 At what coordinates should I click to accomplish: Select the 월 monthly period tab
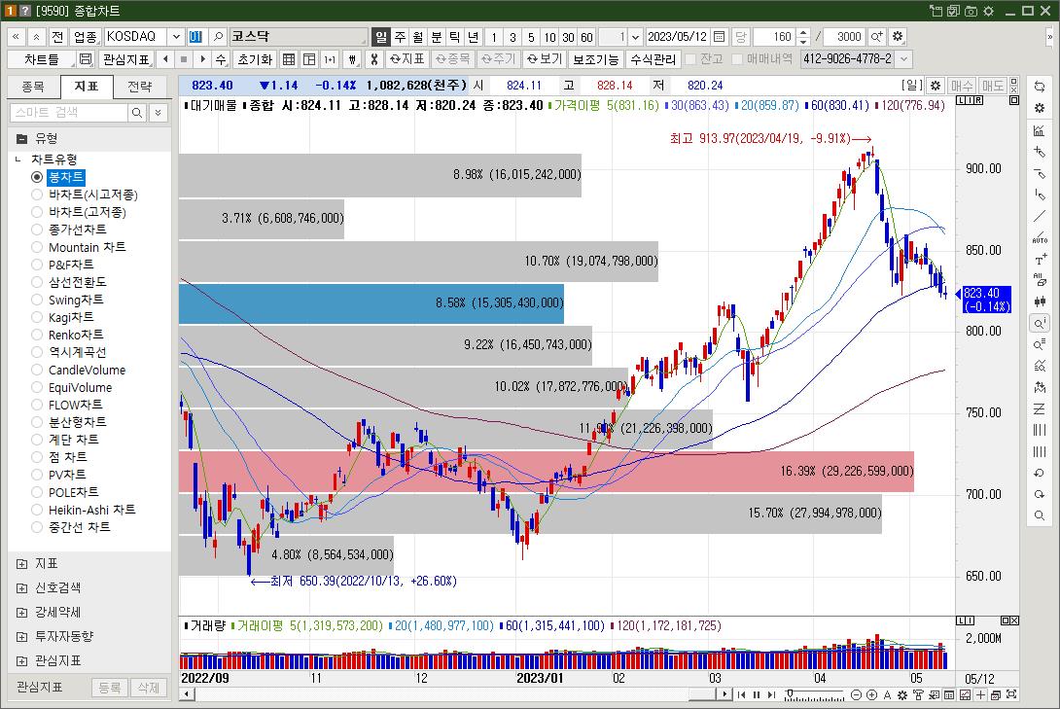point(418,37)
